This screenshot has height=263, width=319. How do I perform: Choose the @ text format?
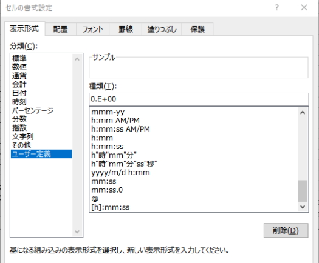(194, 199)
